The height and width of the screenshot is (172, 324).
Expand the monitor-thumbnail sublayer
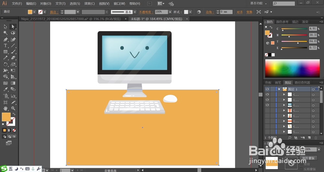(284, 105)
